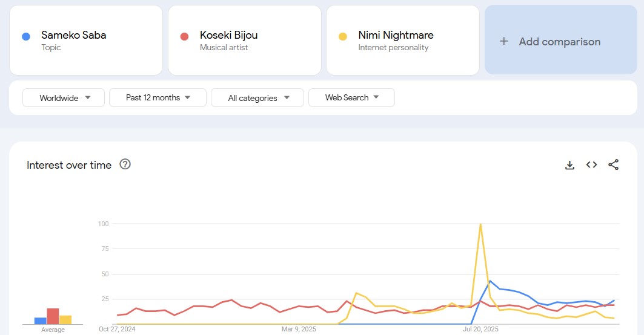The height and width of the screenshot is (335, 644).
Task: Click the yellow peak at 100
Action: [480, 224]
